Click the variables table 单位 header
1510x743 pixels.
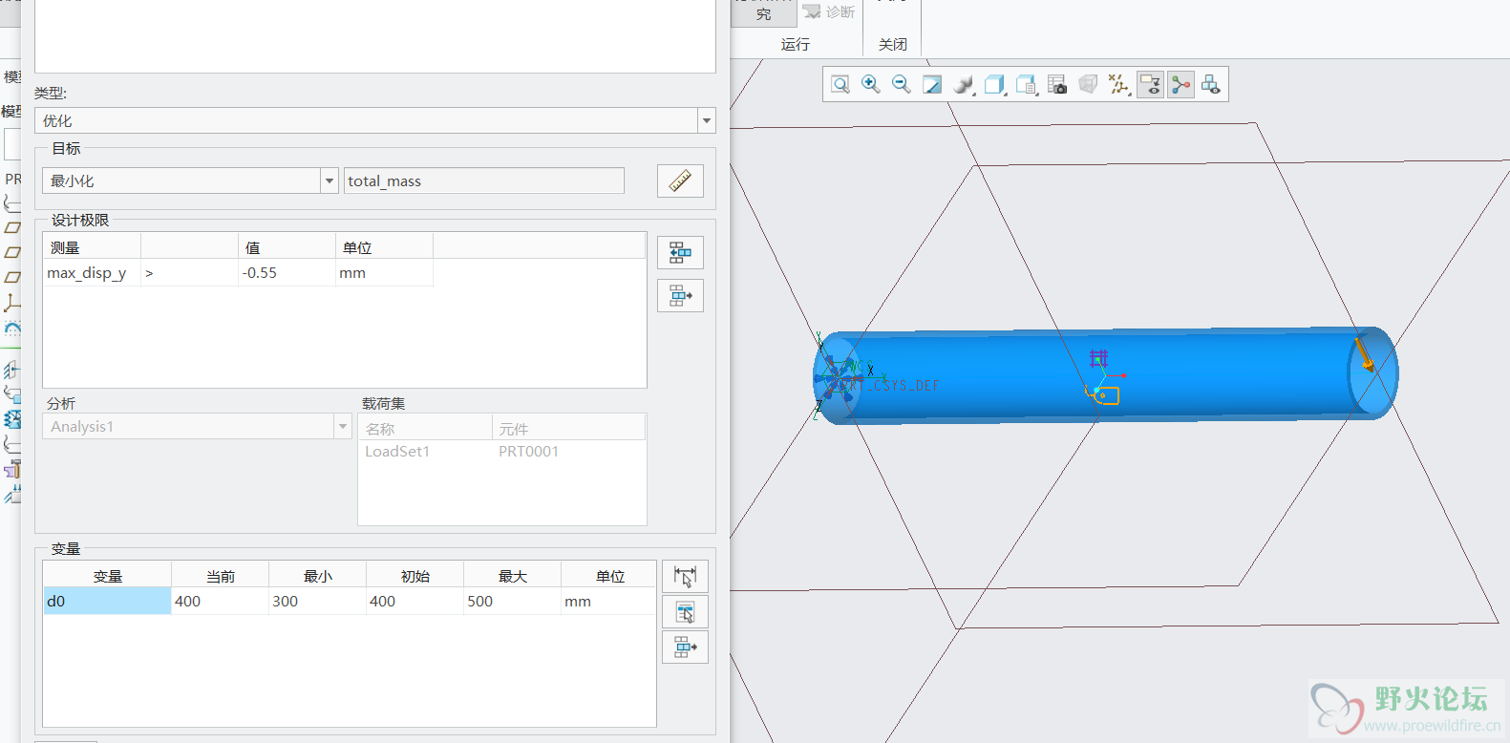point(608,575)
